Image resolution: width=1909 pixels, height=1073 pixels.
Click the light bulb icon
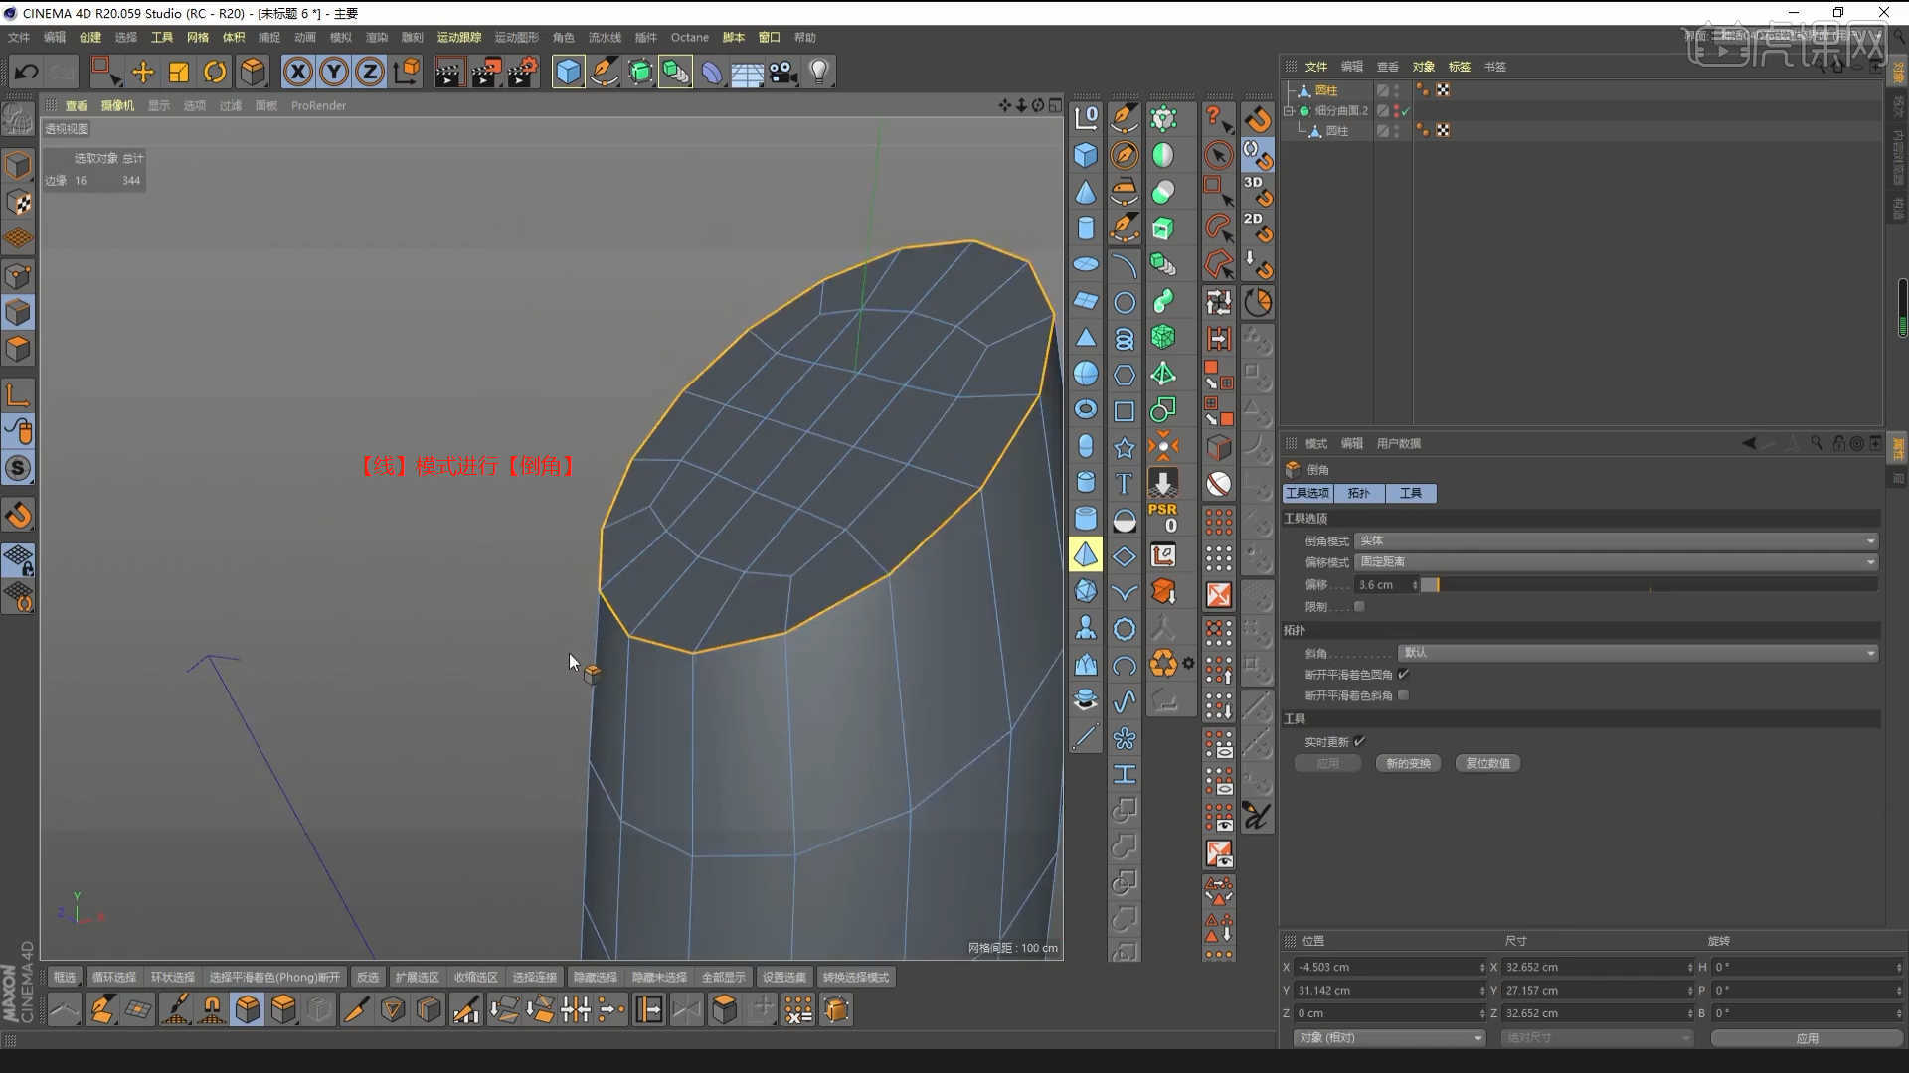tap(819, 72)
